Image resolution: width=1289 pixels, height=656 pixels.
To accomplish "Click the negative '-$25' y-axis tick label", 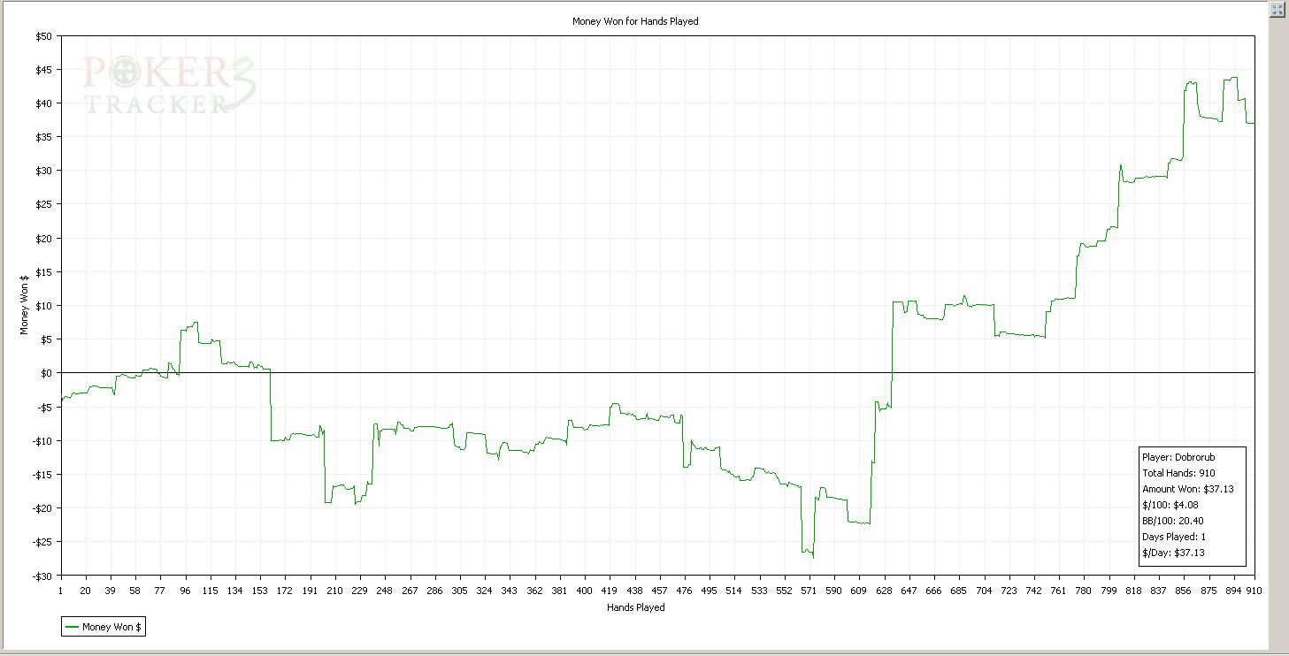I will [x=42, y=542].
